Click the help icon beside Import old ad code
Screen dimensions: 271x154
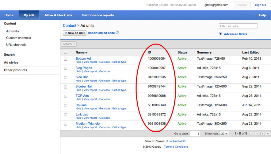click(118, 33)
